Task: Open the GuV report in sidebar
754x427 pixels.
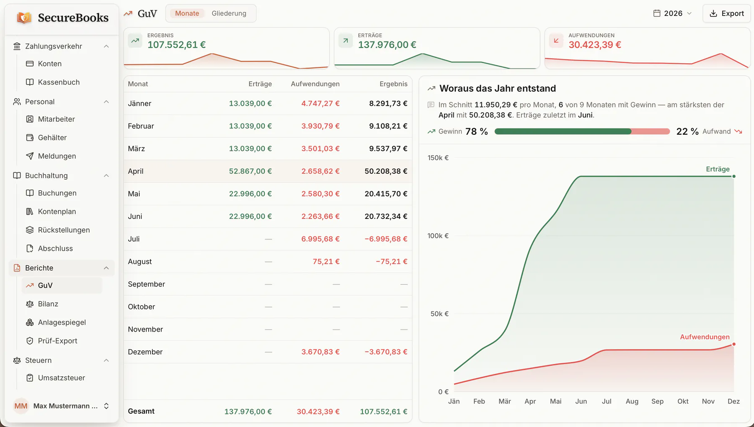Action: (x=62, y=286)
